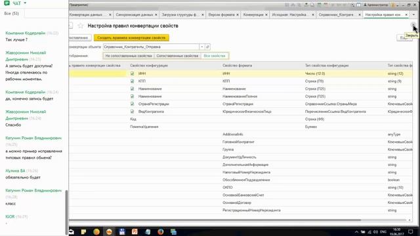
Task: Toggle checkbox in the ИНН row
Action: (132, 73)
